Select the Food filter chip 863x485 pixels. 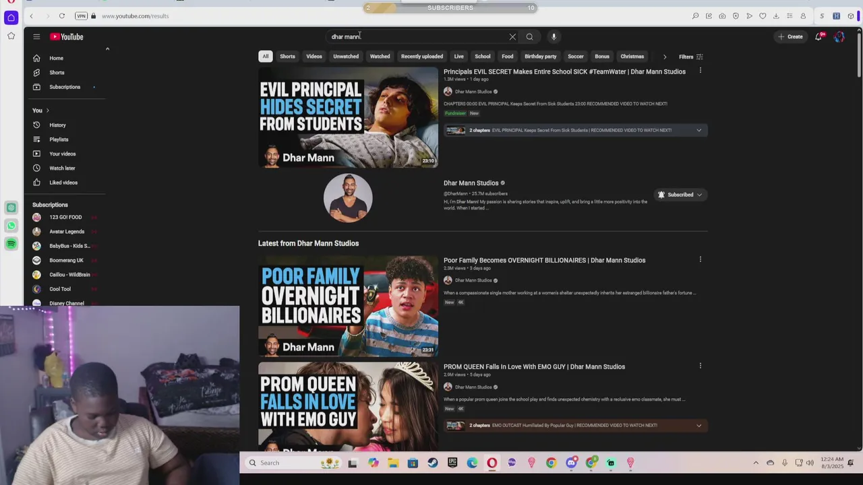pos(508,57)
